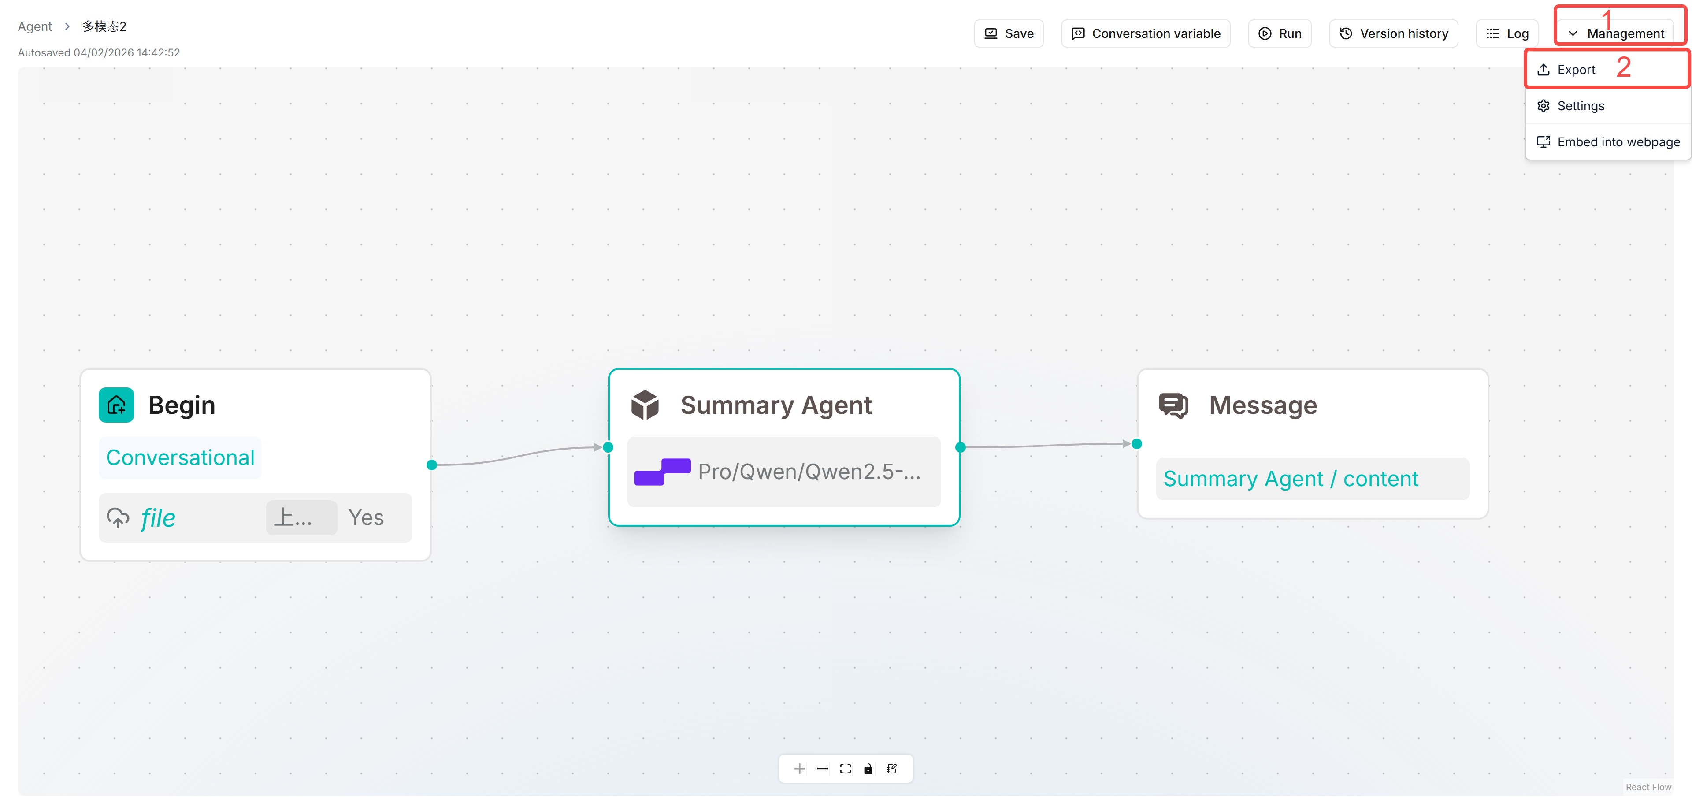Click the Settings gear icon

click(1544, 106)
